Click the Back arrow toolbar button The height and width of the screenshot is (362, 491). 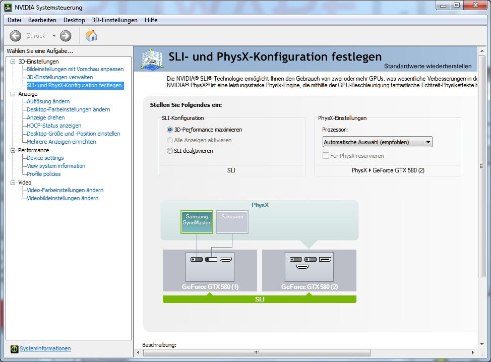point(15,36)
